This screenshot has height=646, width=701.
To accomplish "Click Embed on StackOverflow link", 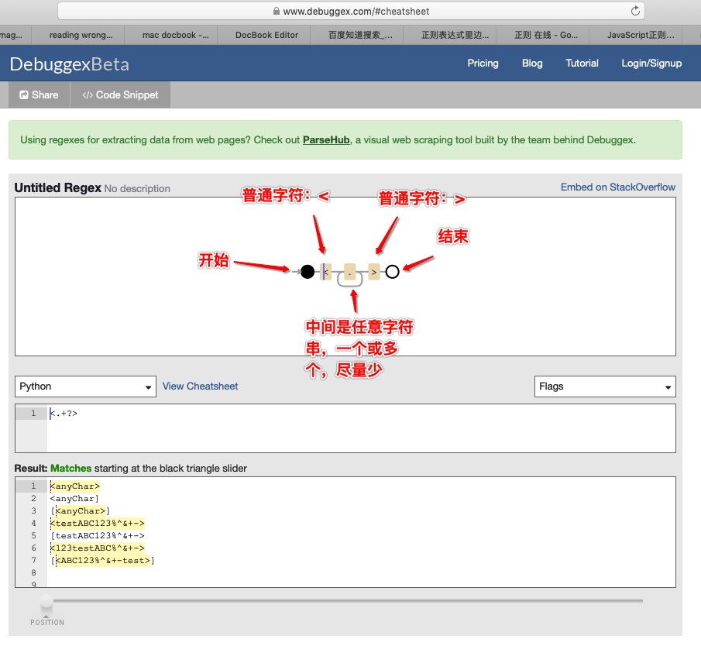I will coord(618,187).
